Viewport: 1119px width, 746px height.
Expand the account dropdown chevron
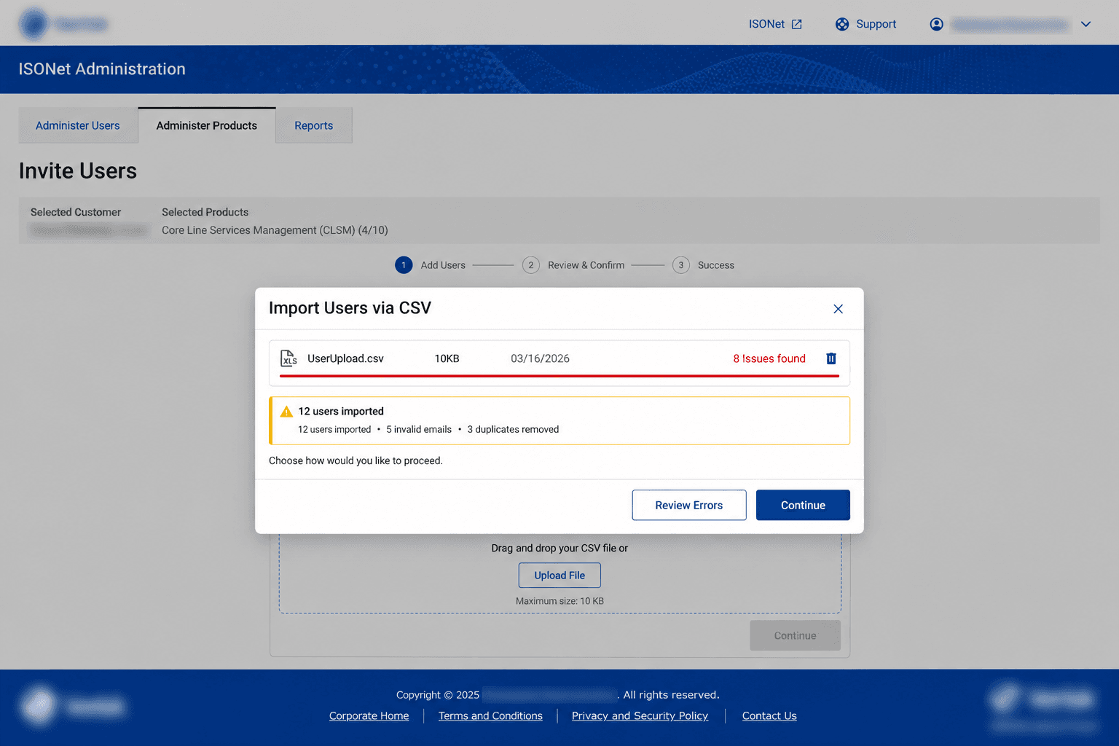click(x=1085, y=24)
